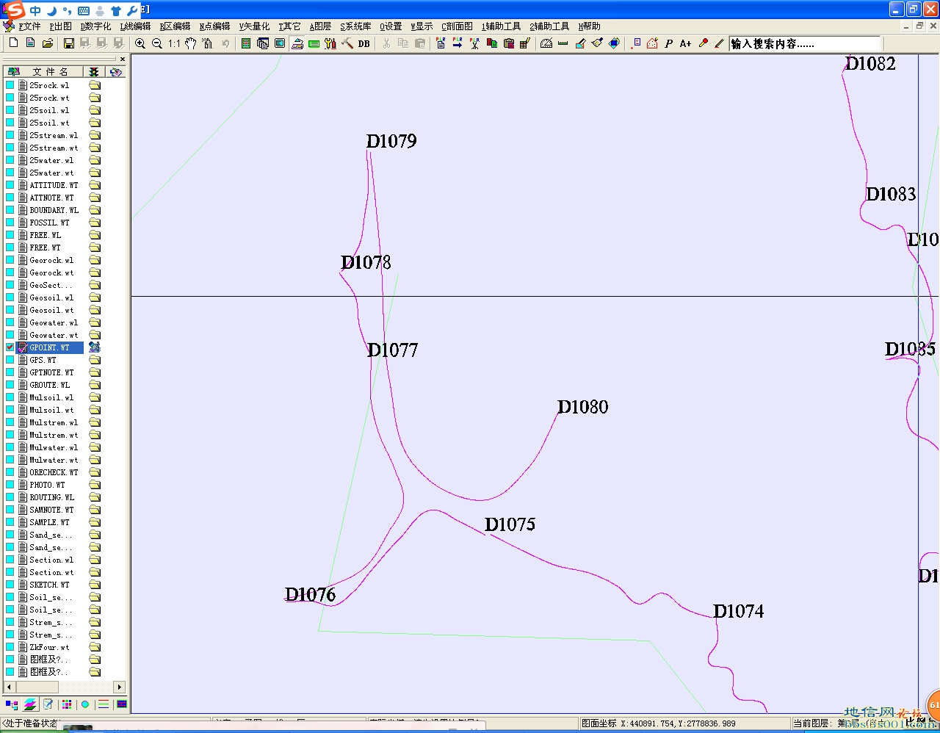Click the A+ text annotation icon
Image resolution: width=940 pixels, height=733 pixels.
pyautogui.click(x=685, y=43)
